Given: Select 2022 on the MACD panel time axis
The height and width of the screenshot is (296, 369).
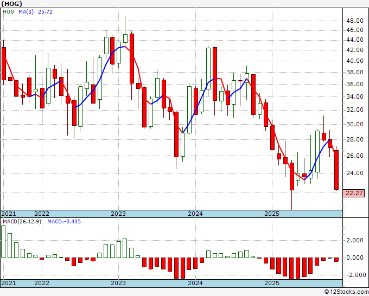Looking at the screenshot, I should pos(42,283).
